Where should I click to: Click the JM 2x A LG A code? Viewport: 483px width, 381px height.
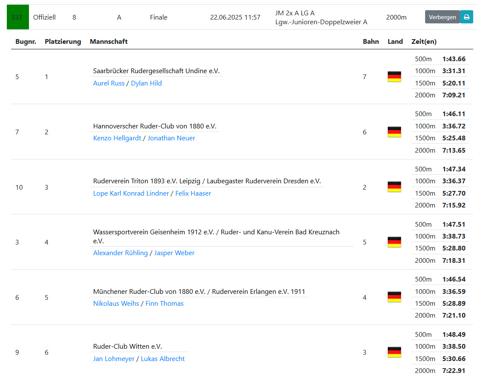point(295,13)
